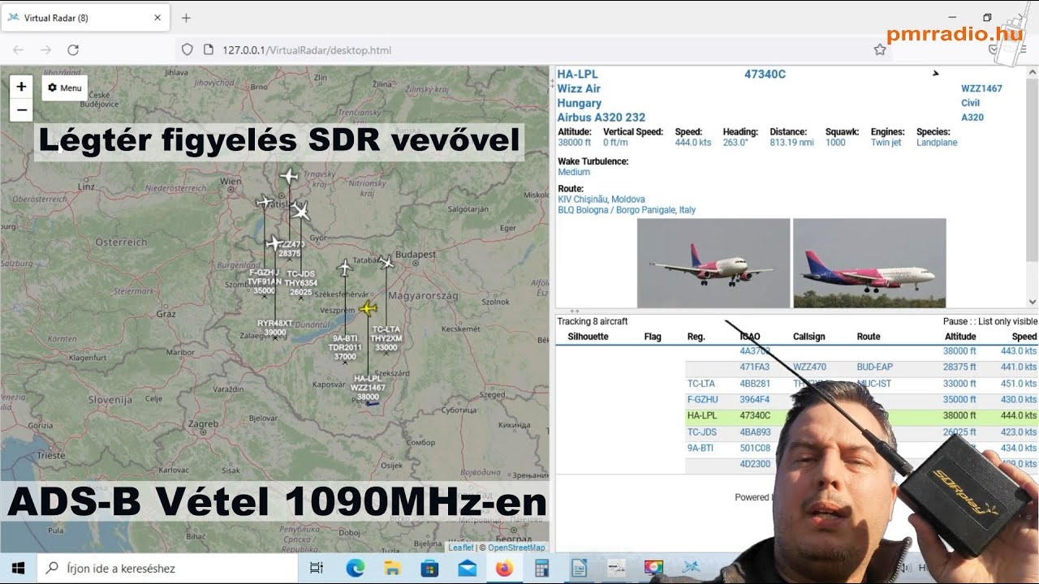Select aircraft icon above 9A-BTI label
The width and height of the screenshot is (1039, 584).
[344, 267]
